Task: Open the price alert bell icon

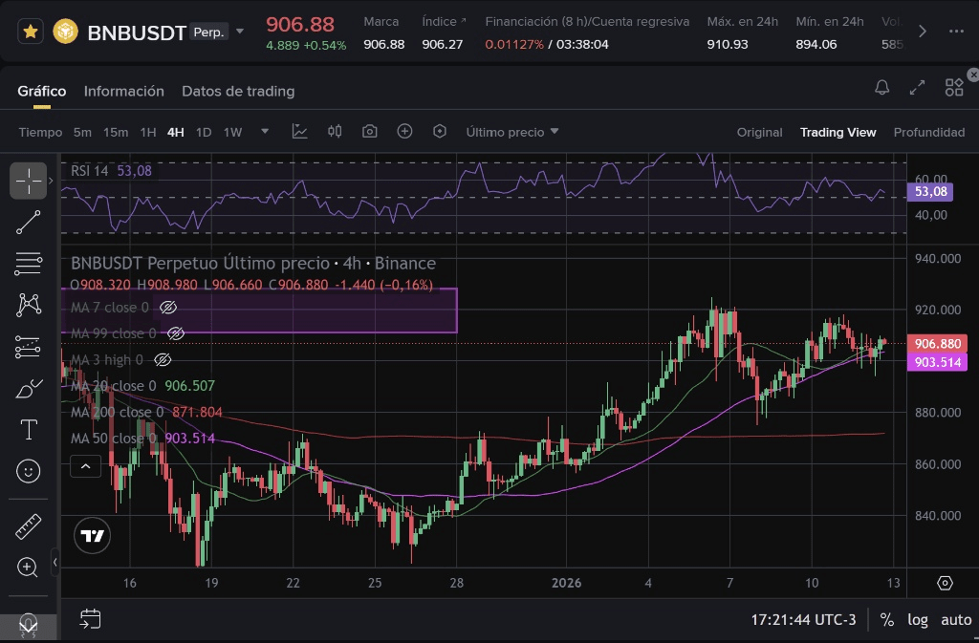Action: [882, 88]
